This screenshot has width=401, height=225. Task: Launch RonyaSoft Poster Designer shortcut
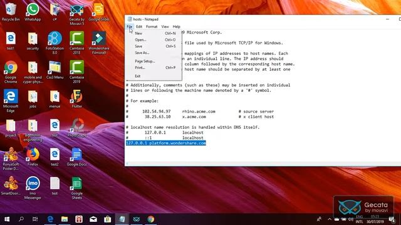tap(11, 159)
